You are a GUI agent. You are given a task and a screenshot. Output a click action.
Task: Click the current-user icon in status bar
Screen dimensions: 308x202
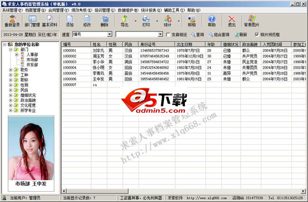point(4,198)
